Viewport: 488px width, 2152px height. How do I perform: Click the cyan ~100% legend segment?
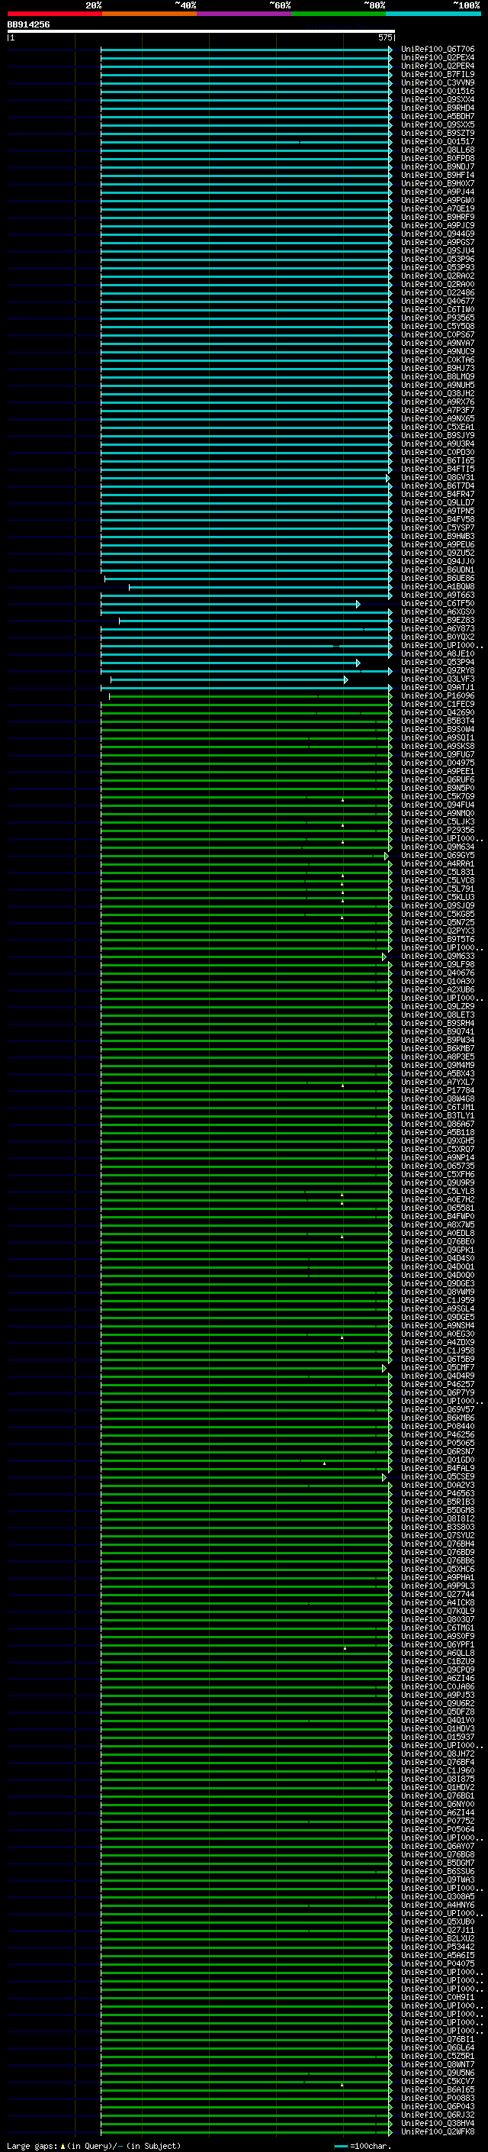tap(433, 15)
